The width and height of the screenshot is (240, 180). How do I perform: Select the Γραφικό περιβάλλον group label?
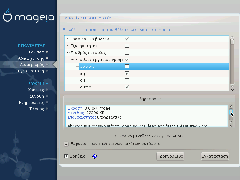[x=89, y=39]
